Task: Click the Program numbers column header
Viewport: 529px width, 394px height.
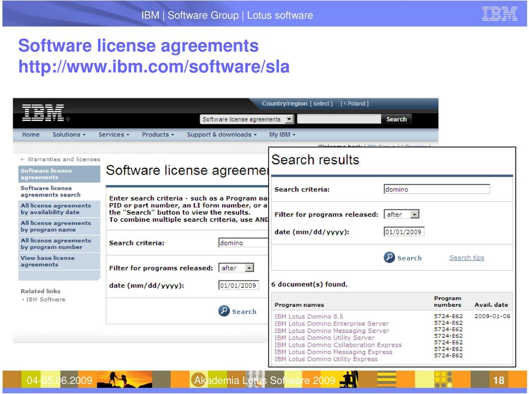Action: (x=447, y=302)
